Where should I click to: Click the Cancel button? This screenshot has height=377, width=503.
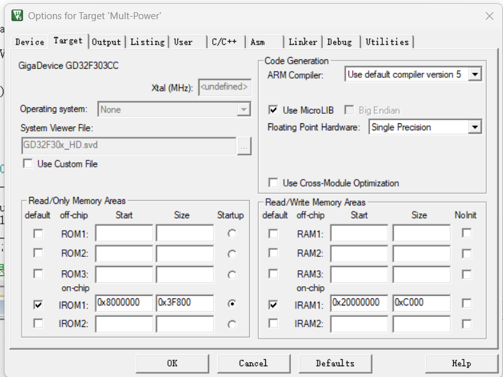point(254,364)
